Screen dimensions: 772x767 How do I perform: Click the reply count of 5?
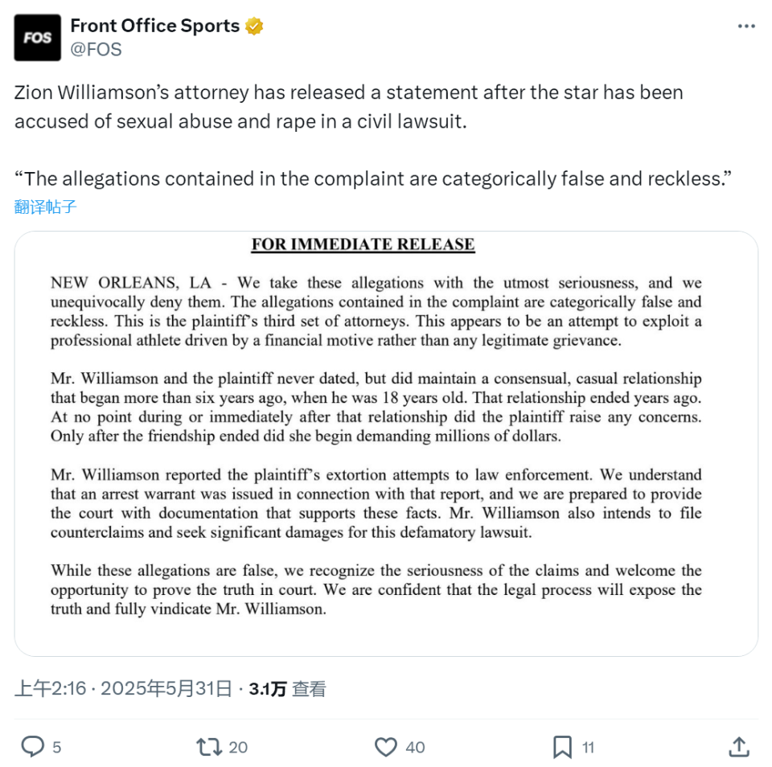(x=57, y=747)
